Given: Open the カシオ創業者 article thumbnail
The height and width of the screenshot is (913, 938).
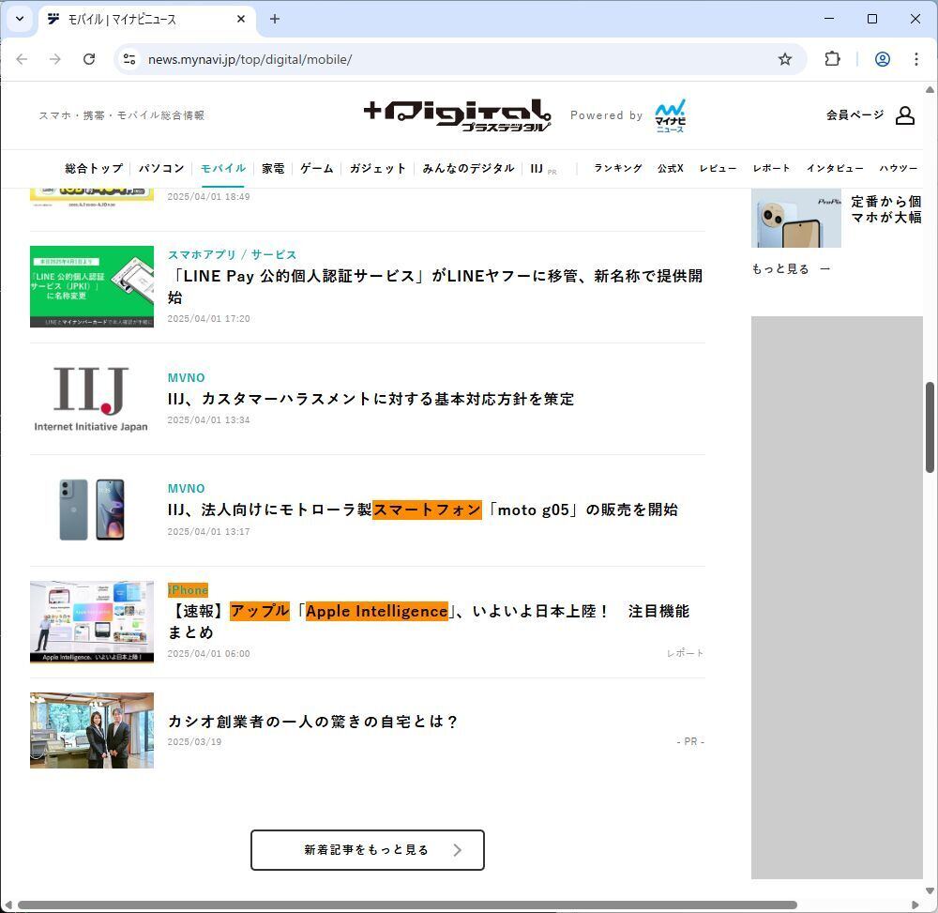Looking at the screenshot, I should pyautogui.click(x=92, y=731).
